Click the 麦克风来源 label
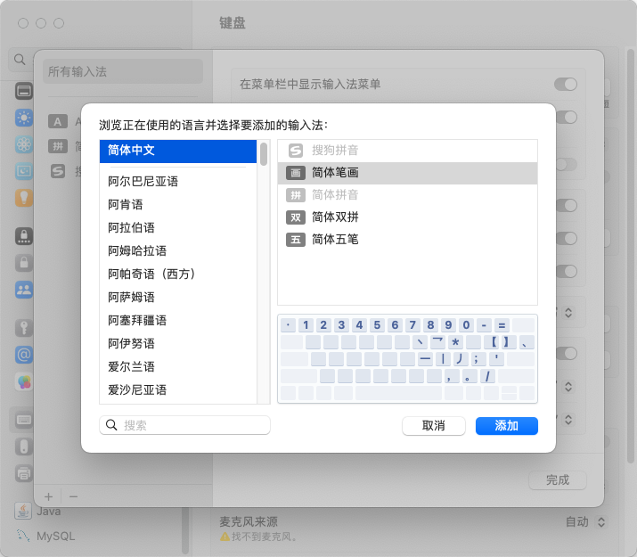Image resolution: width=637 pixels, height=557 pixels. pyautogui.click(x=249, y=521)
